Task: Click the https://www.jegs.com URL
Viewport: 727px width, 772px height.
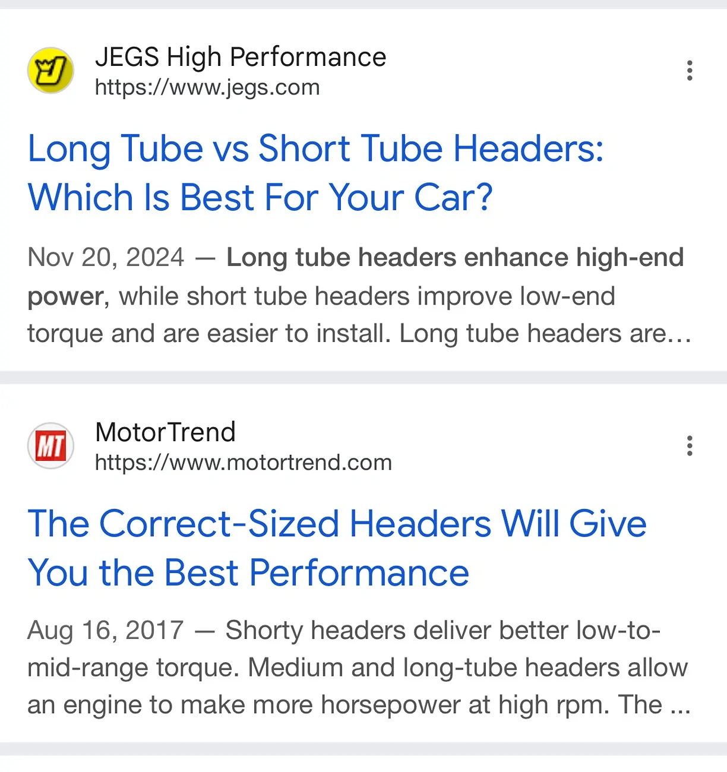Action: [x=207, y=88]
